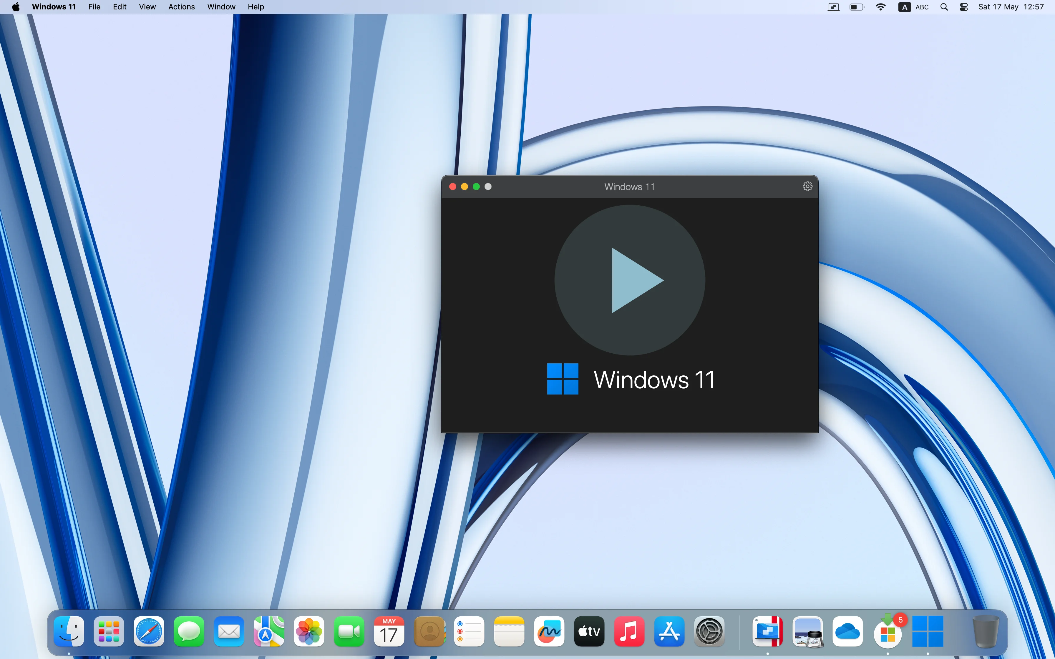The width and height of the screenshot is (1055, 659).
Task: Open Control Center in the menu bar
Action: tap(963, 7)
